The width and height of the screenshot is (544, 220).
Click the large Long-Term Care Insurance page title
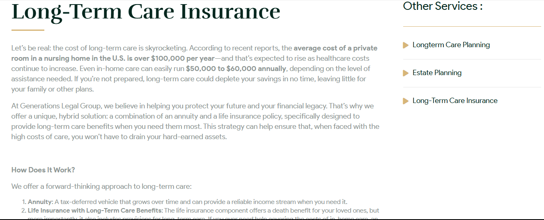pos(146,11)
